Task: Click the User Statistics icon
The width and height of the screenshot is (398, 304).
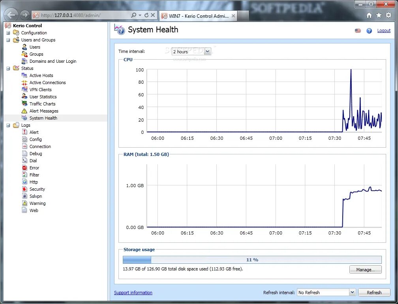Action: pos(24,97)
